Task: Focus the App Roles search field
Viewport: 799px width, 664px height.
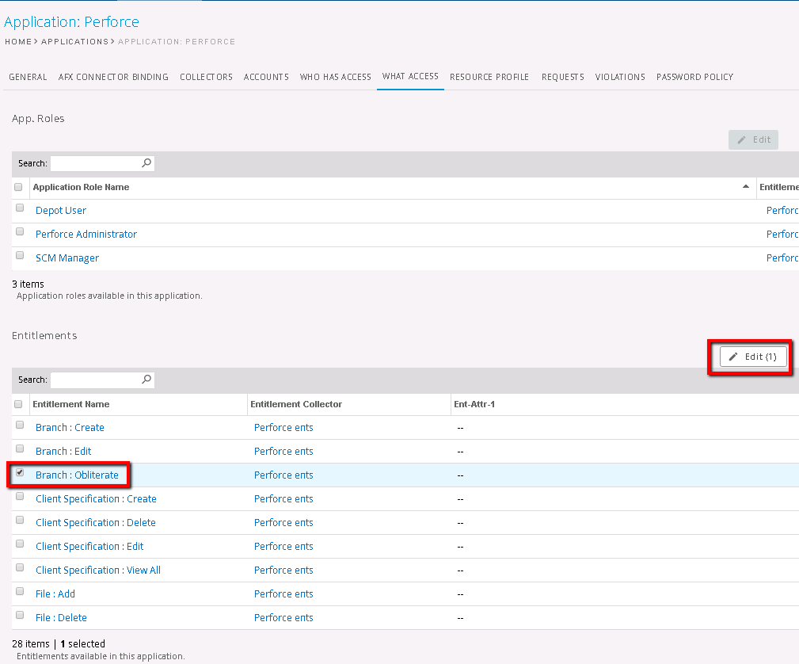Action: pos(95,163)
